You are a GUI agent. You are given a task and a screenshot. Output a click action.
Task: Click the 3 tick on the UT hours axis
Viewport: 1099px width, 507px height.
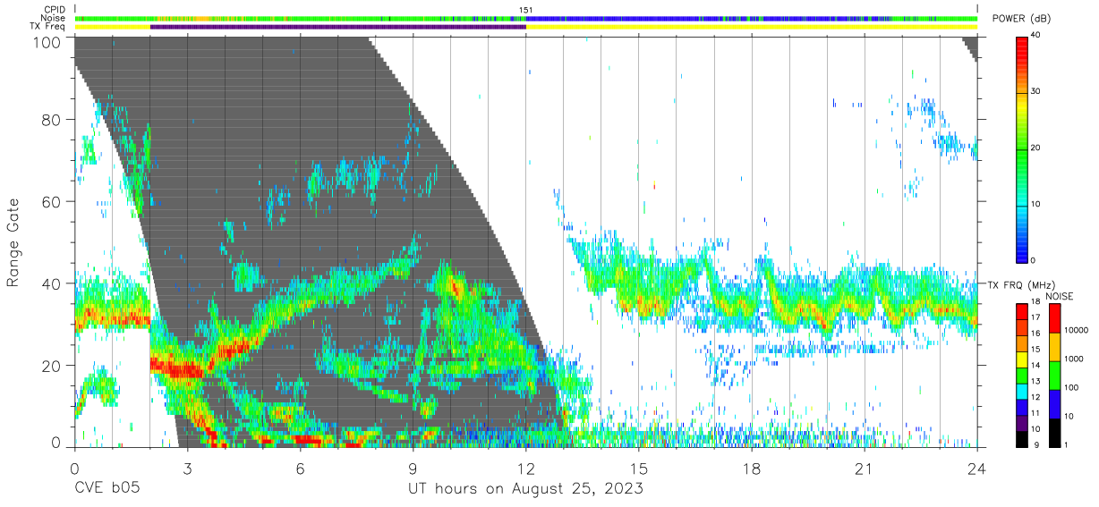coord(187,468)
